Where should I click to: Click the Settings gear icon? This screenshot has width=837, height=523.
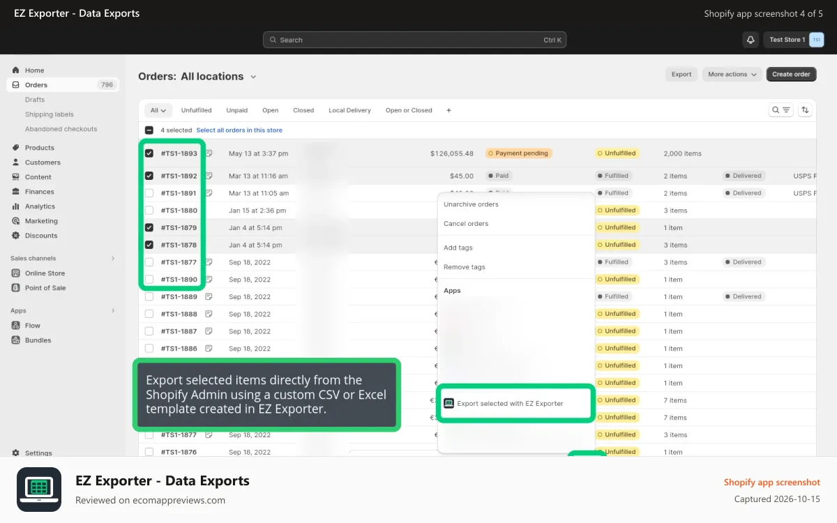pyautogui.click(x=16, y=453)
